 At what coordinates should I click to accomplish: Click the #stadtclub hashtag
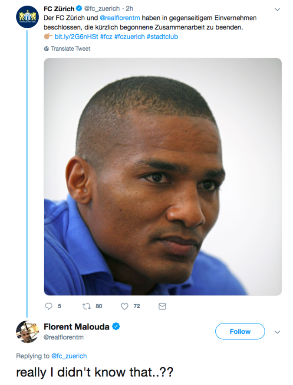162,36
